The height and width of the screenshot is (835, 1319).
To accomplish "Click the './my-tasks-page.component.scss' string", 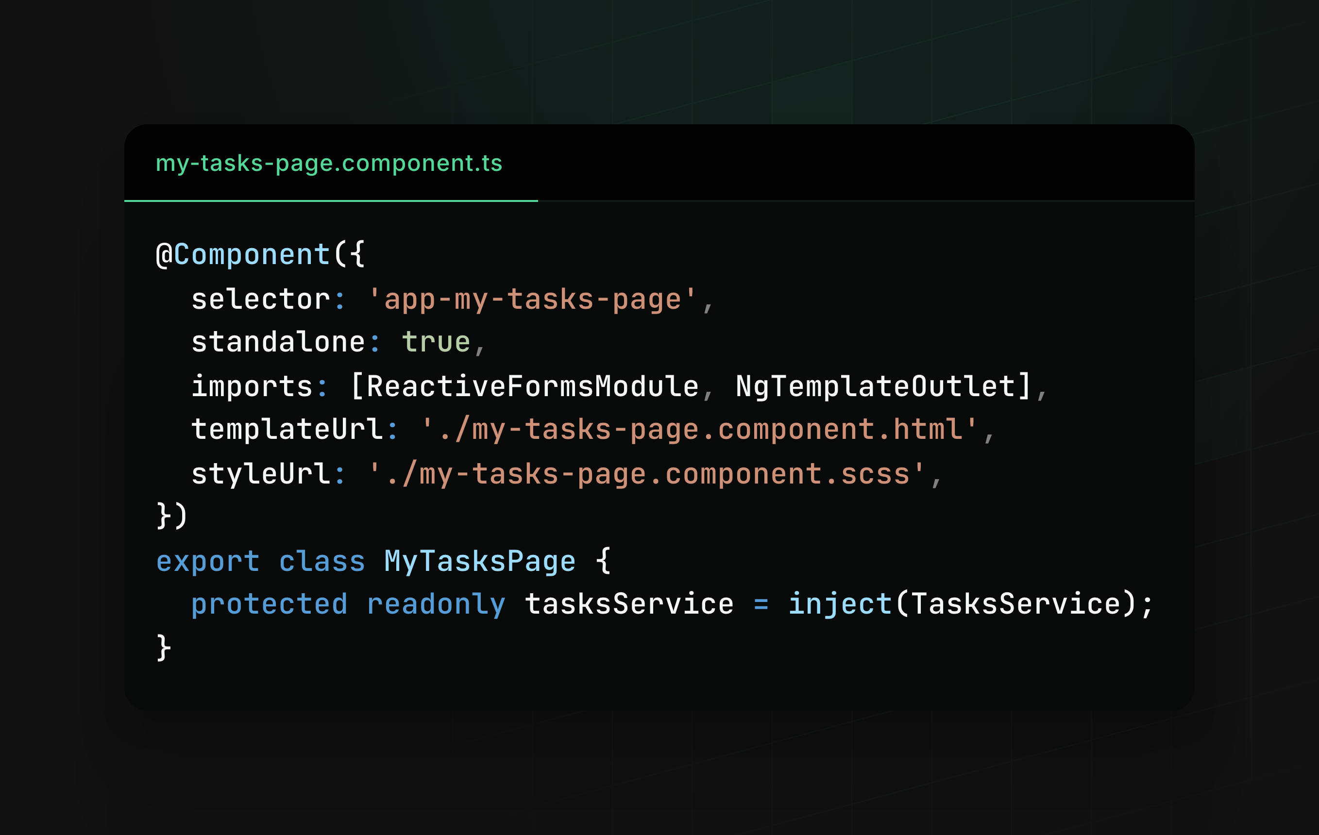I will [646, 474].
